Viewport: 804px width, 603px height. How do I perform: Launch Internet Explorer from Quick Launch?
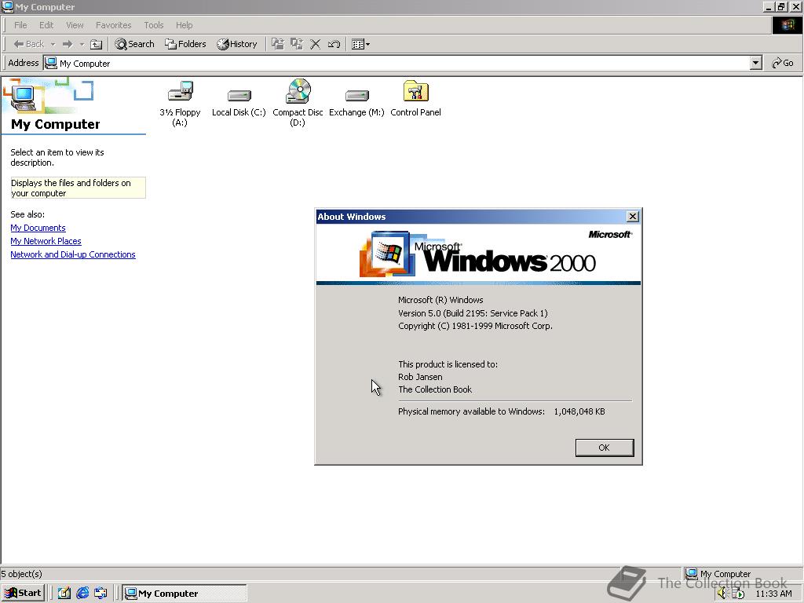point(82,594)
